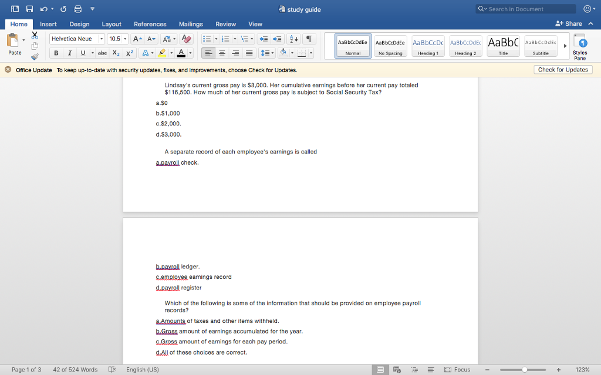Image resolution: width=601 pixels, height=375 pixels.
Task: Open the Quick Access Toolbar customize dropdown
Action: pyautogui.click(x=92, y=9)
